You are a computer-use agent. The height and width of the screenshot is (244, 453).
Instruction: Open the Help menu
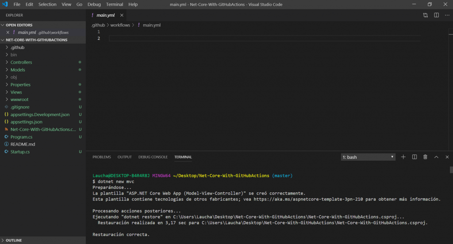tap(133, 4)
